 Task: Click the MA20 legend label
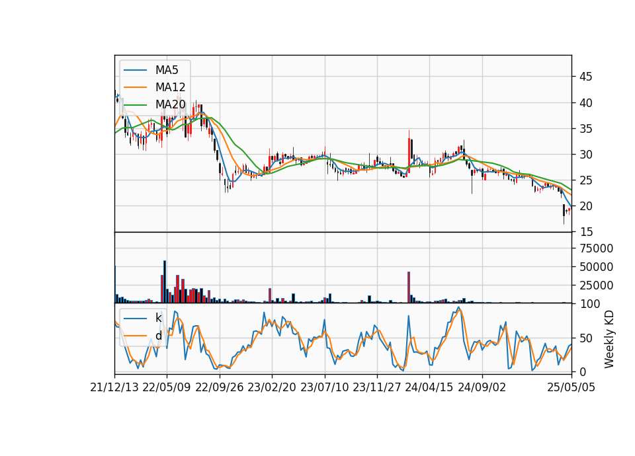pos(170,104)
